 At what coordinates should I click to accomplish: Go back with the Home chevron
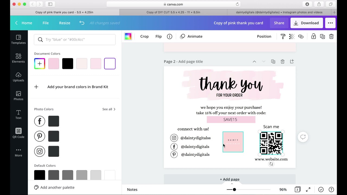point(16,23)
